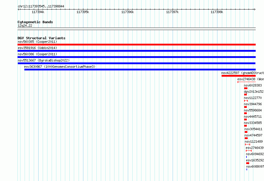The height and width of the screenshot is (181, 264).
Task: Click the red block under nsv4744597
Action: (x=246, y=138)
